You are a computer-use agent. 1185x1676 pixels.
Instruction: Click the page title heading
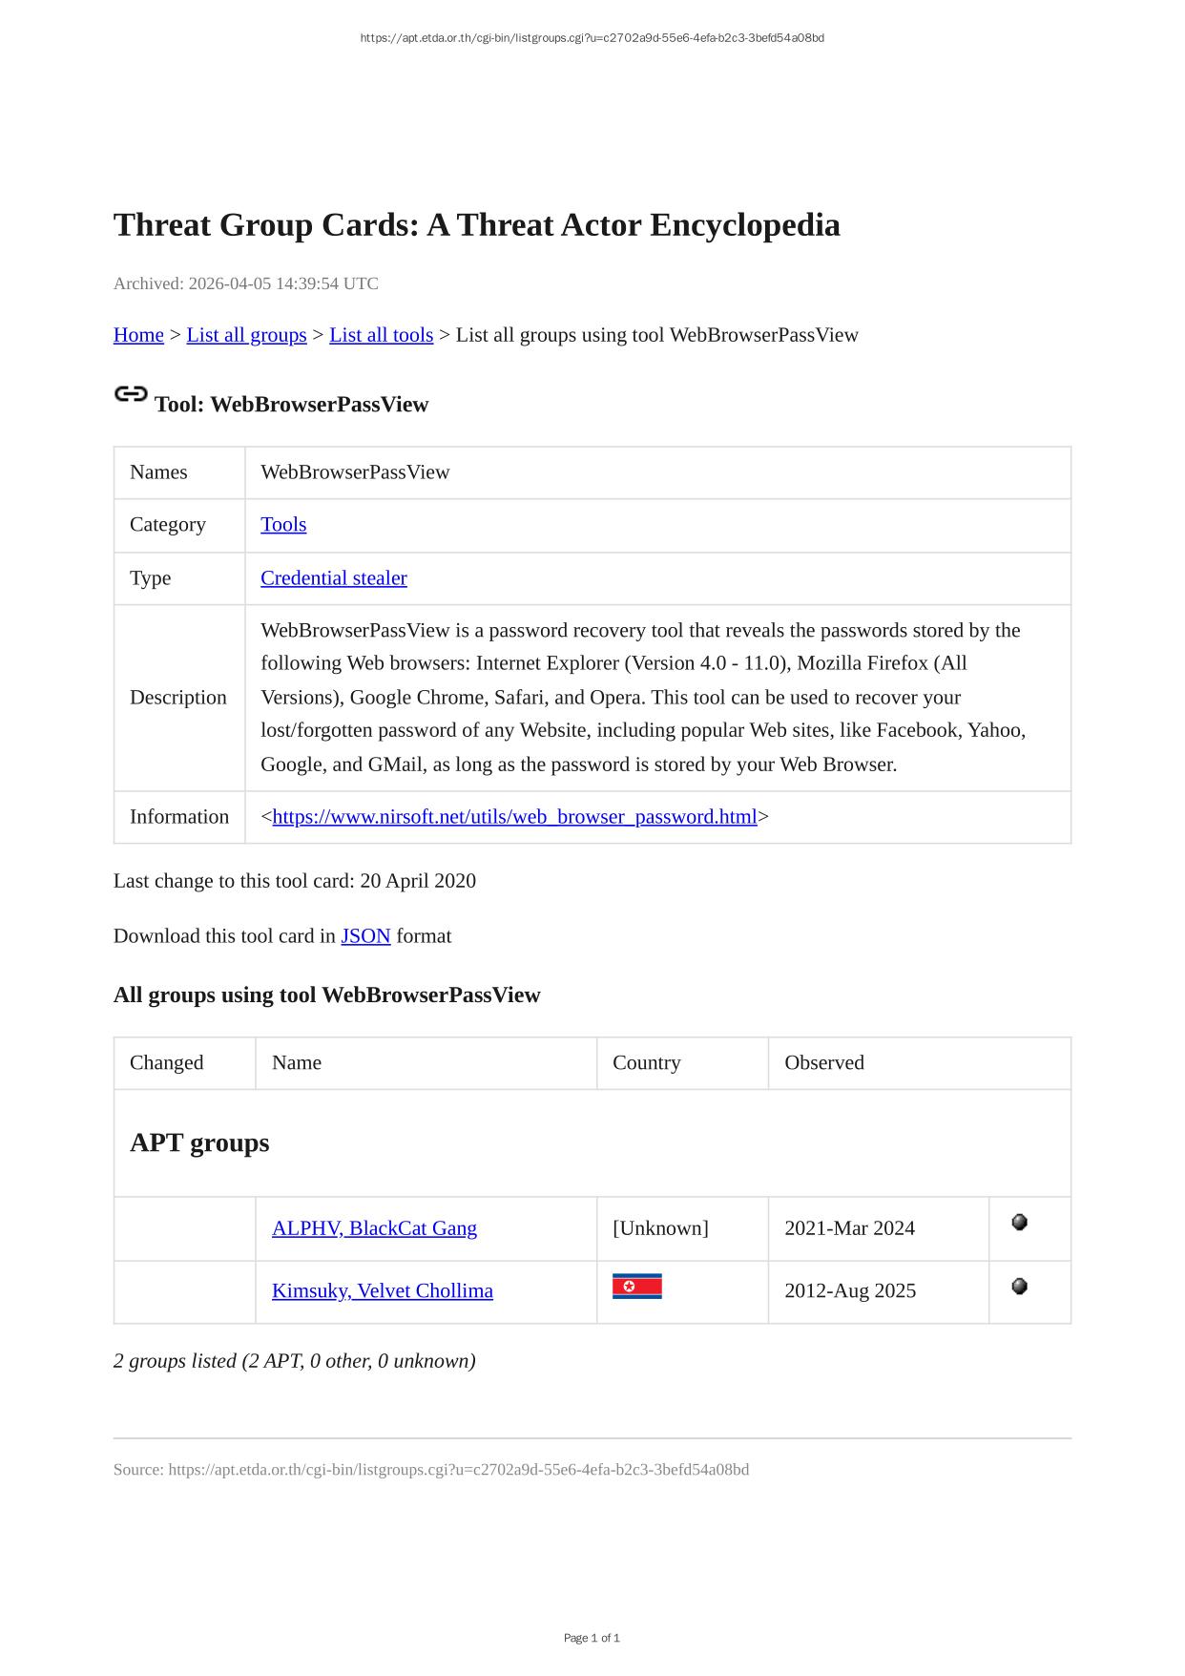click(x=476, y=225)
